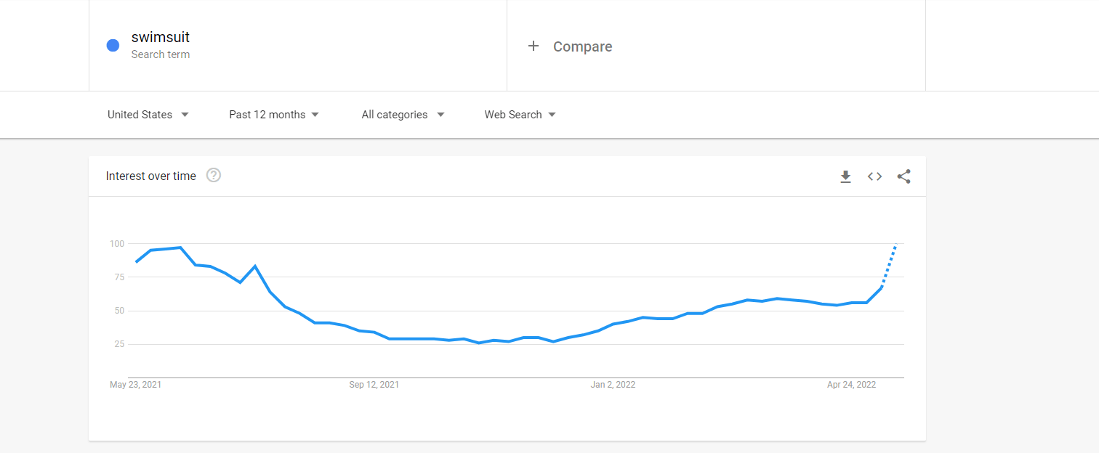Screen dimensions: 1099x453
Task: Select the Jan 2, 2022 axis label
Action: [613, 385]
